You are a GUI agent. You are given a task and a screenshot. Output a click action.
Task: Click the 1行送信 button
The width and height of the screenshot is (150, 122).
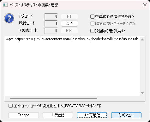point(58,115)
